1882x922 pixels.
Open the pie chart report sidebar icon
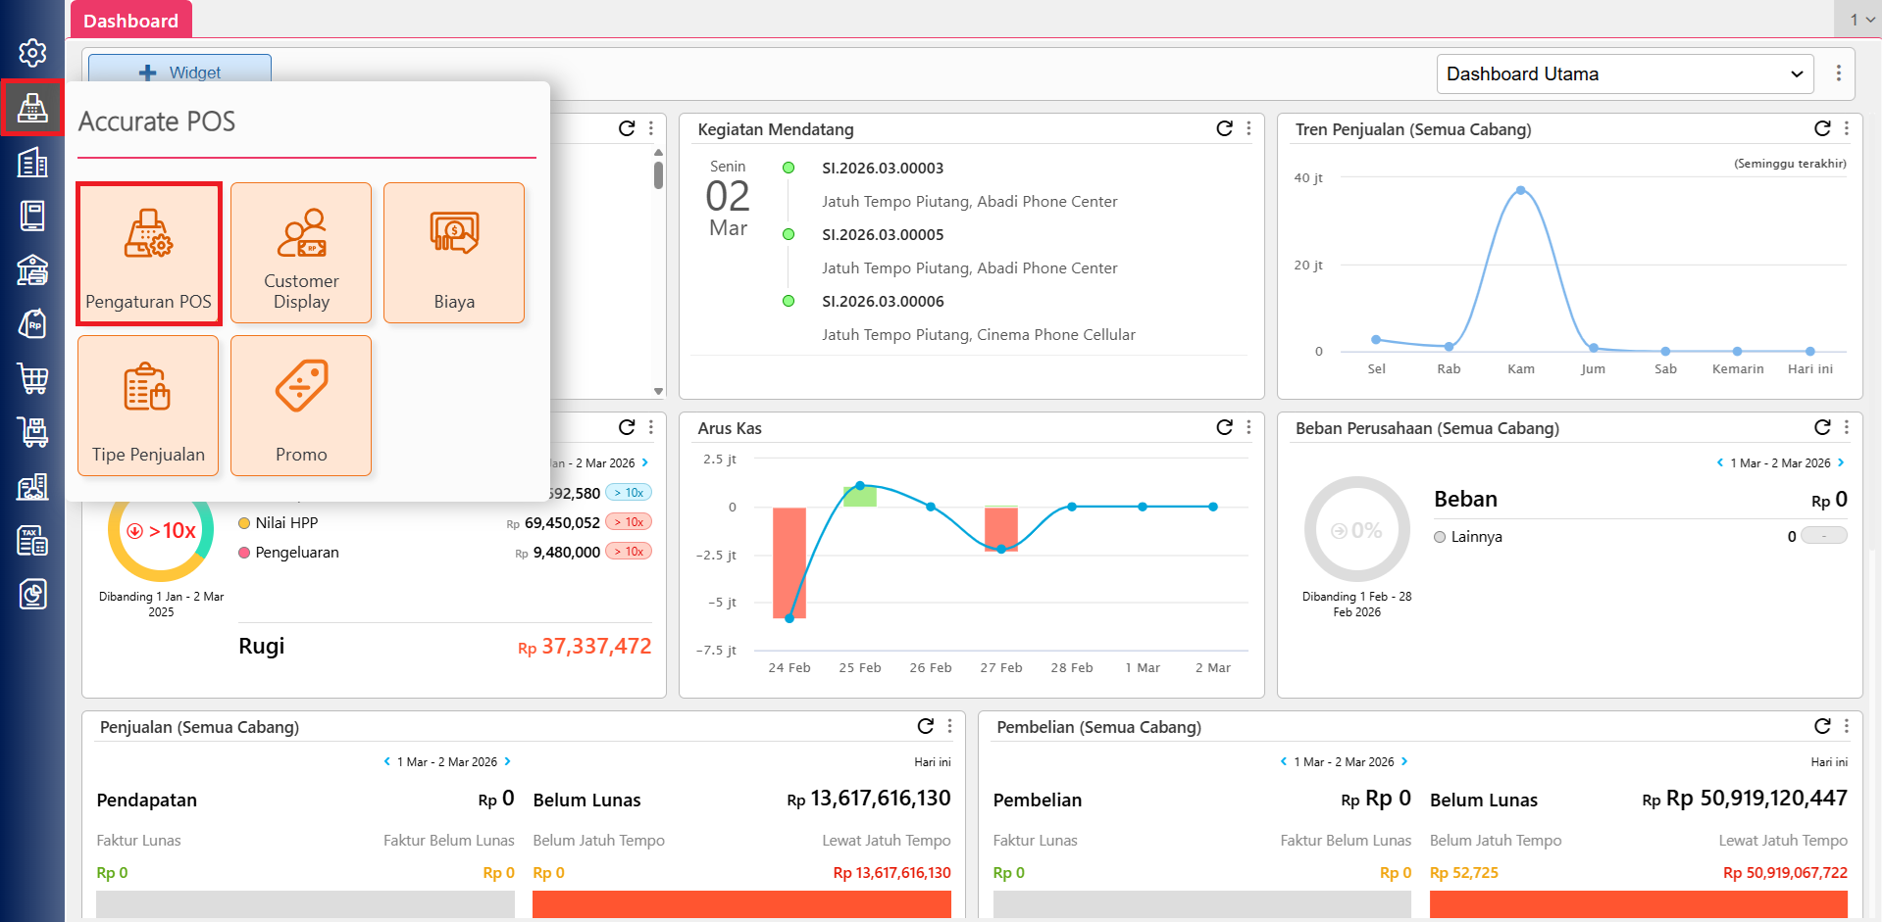point(32,594)
